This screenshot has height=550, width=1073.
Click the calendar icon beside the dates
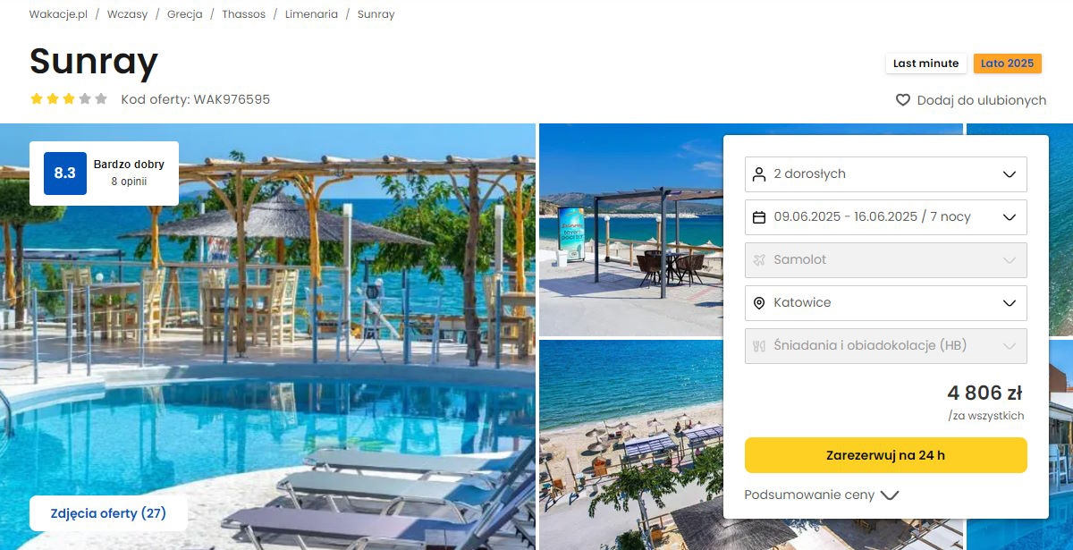[759, 217]
